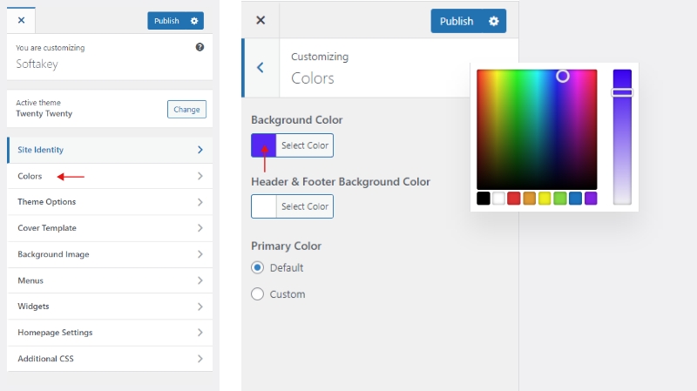Click the Header & Footer color swatch
This screenshot has width=697, height=391.
click(264, 206)
